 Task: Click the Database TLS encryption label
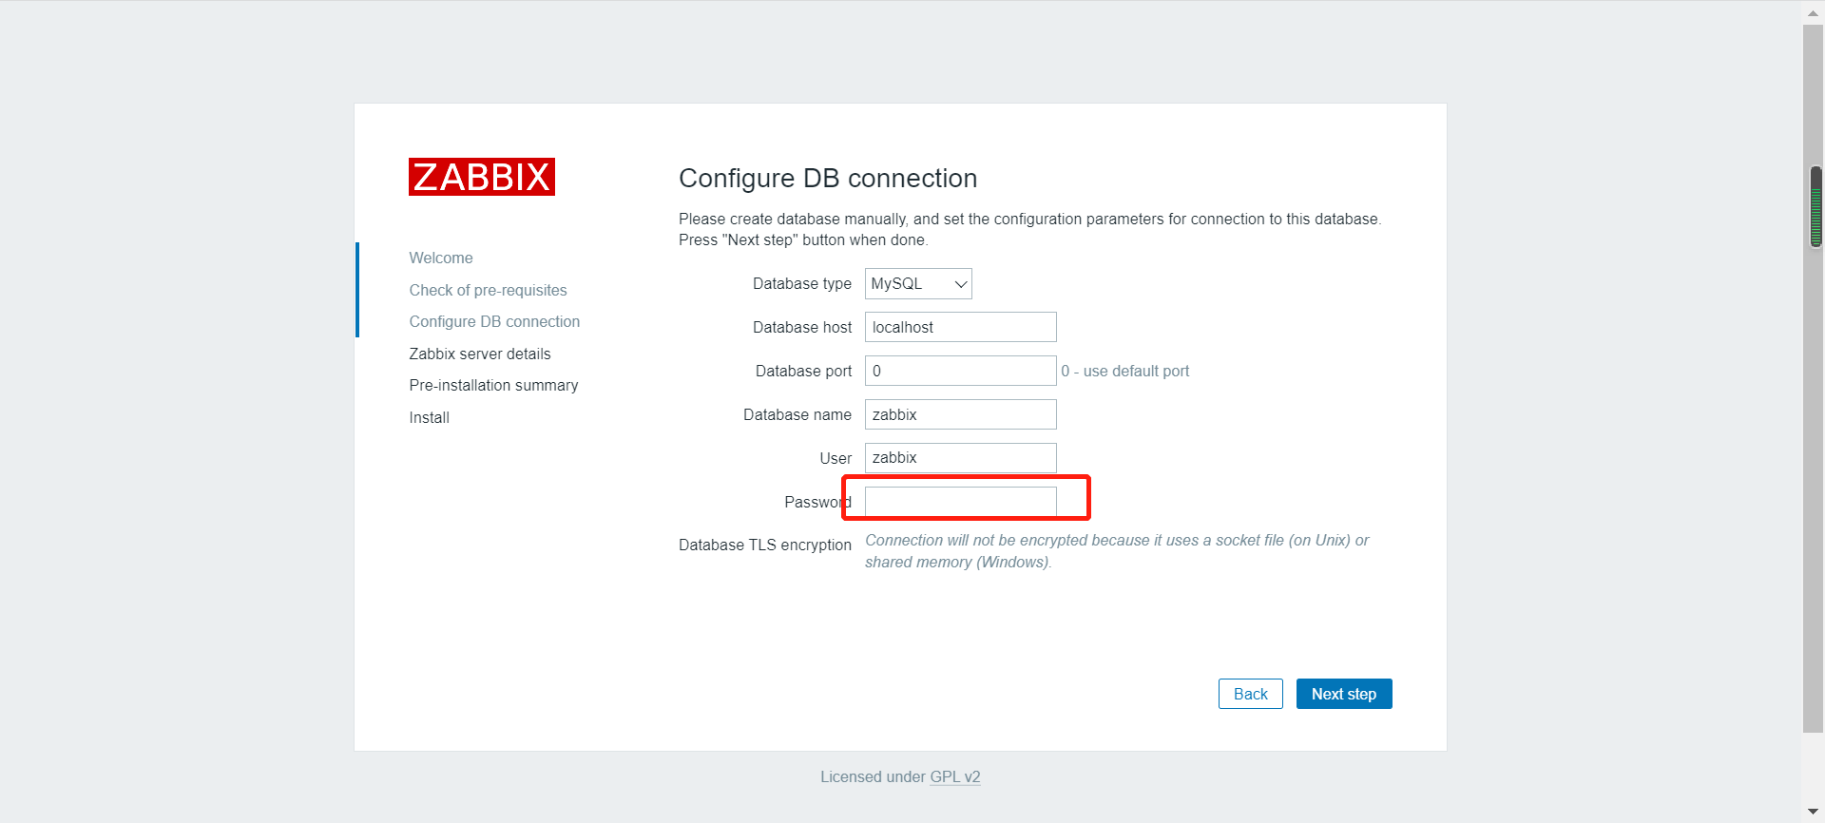765,545
